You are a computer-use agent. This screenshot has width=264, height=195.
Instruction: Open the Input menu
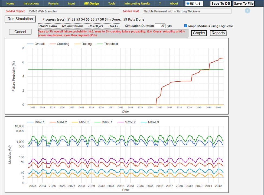point(71,4)
